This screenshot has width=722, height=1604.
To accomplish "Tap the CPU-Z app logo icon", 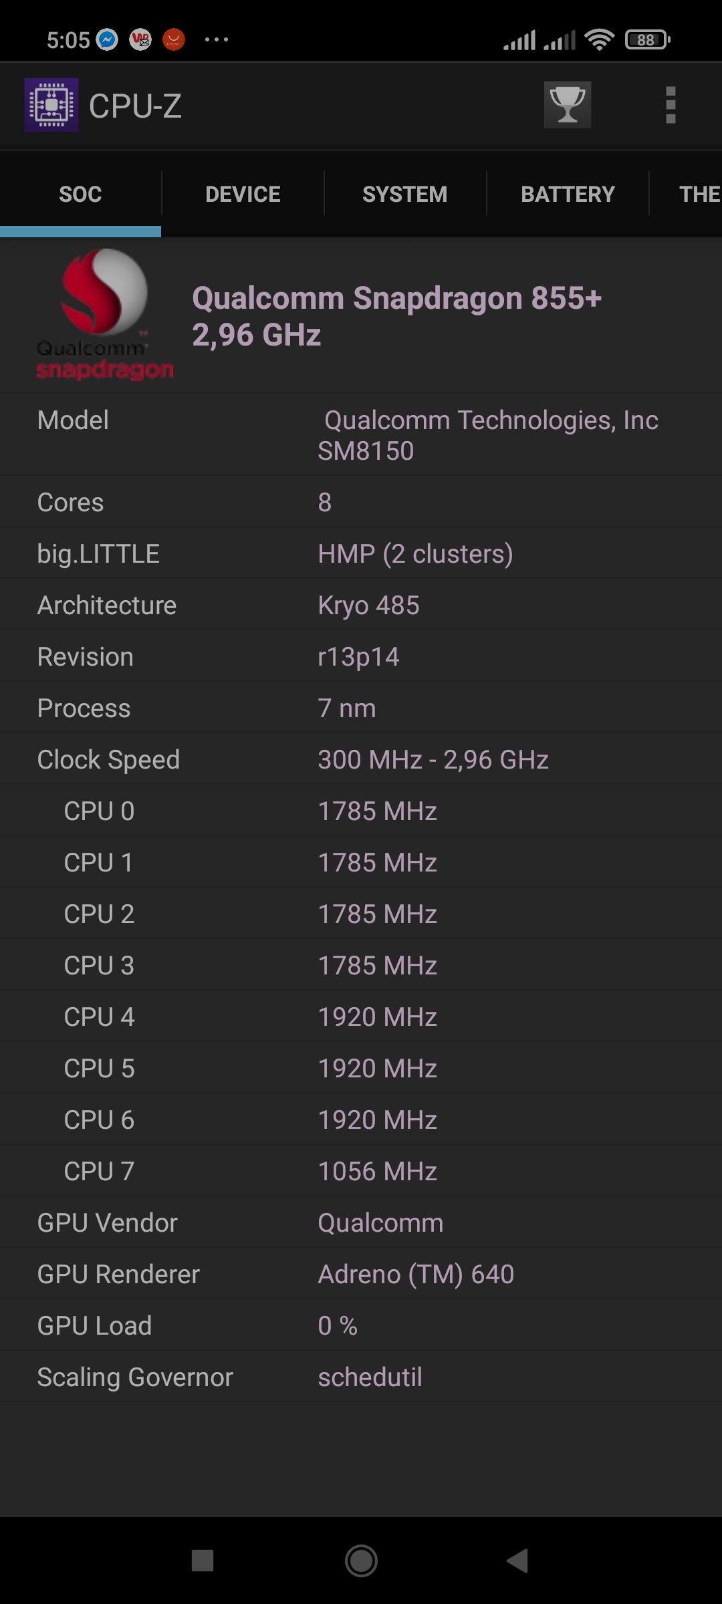I will pos(51,105).
